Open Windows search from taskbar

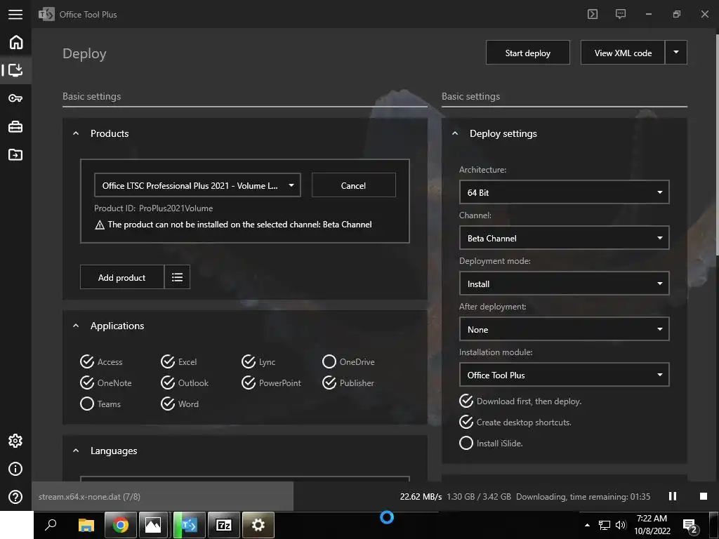click(x=51, y=525)
